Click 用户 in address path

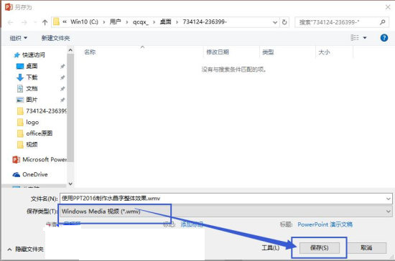click(x=115, y=22)
